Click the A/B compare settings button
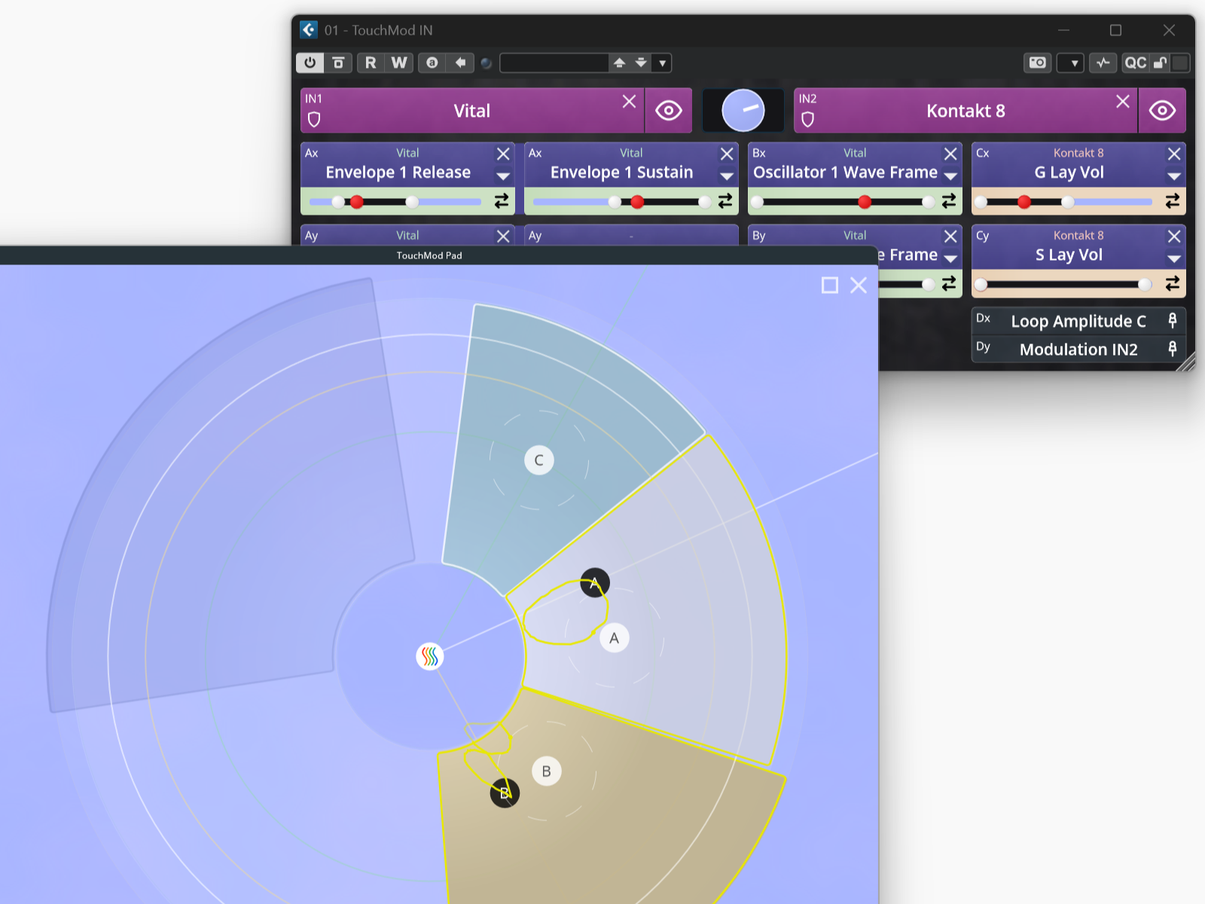1205x904 pixels. pos(432,63)
